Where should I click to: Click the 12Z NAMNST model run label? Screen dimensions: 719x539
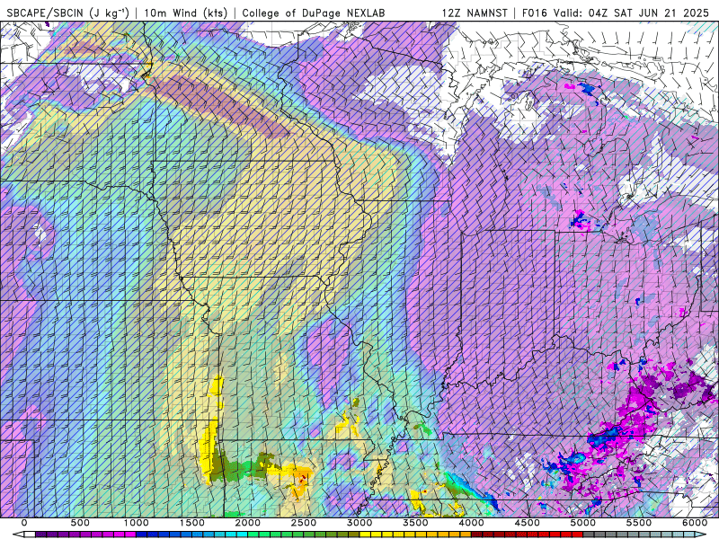click(x=475, y=13)
